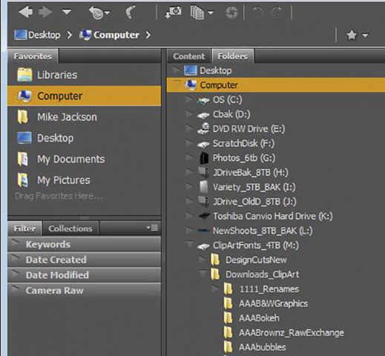Switch to the Content tab
Image resolution: width=385 pixels, height=356 pixels.
point(189,56)
